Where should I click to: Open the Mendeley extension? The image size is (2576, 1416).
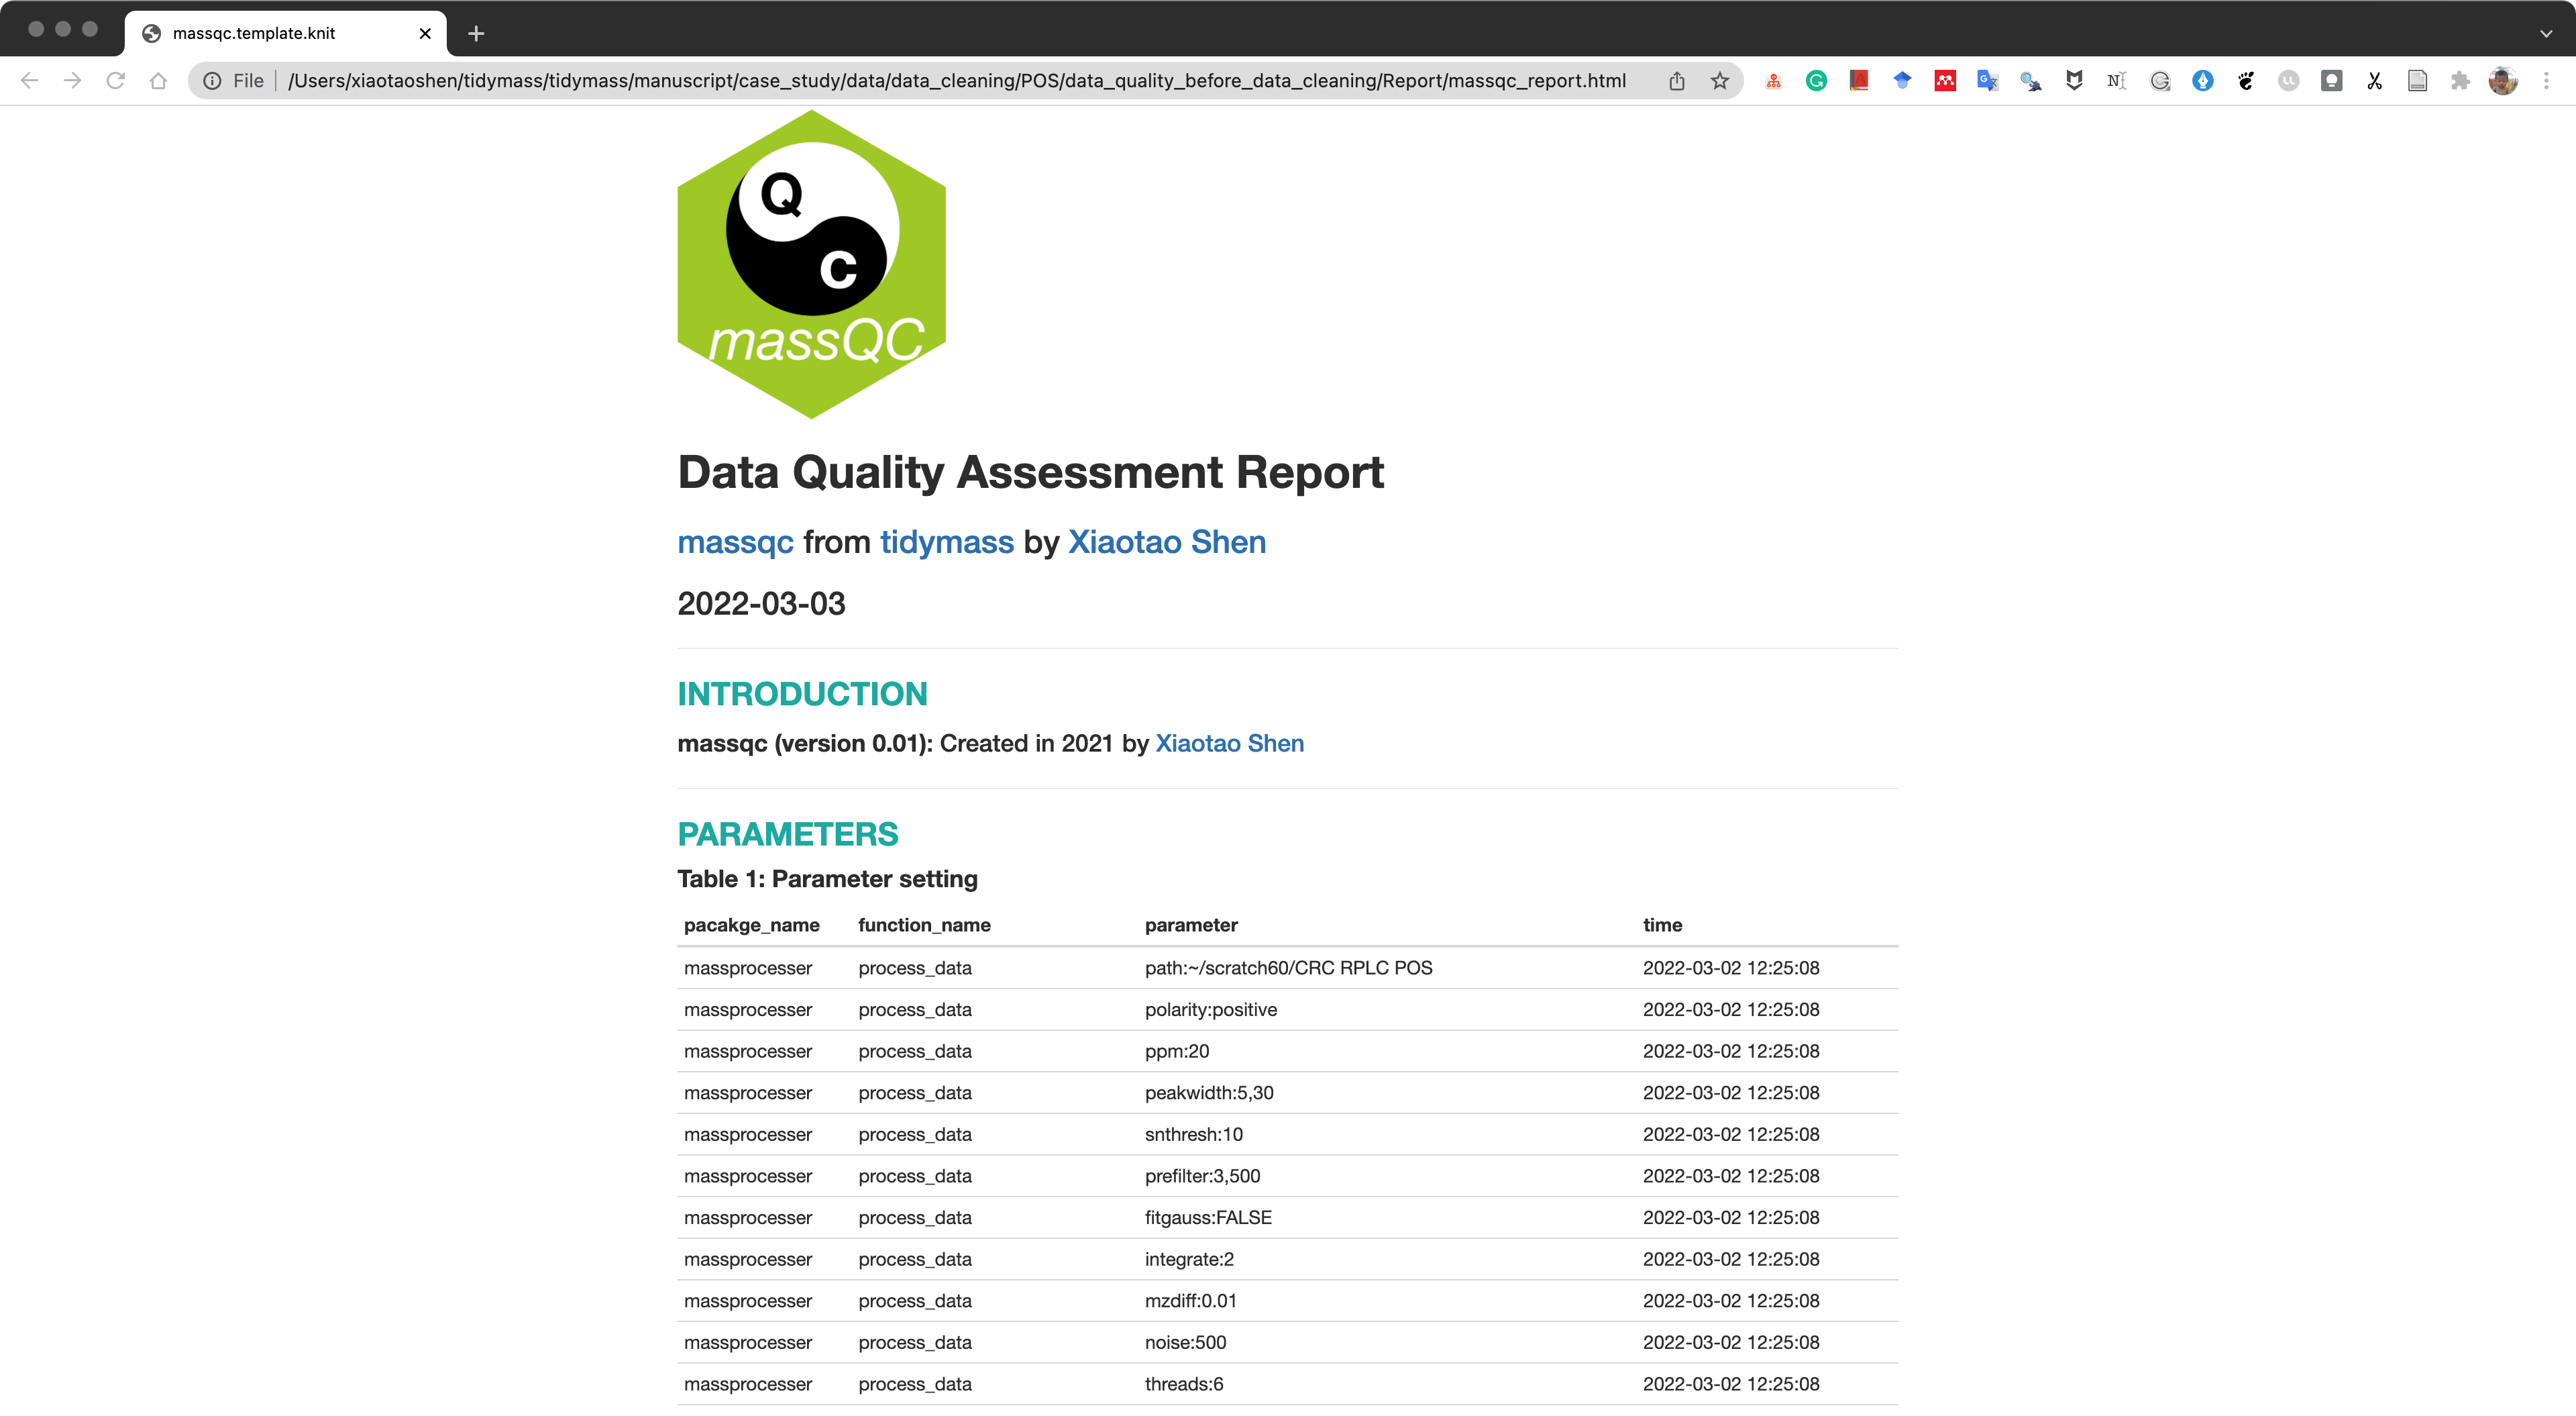pyautogui.click(x=1945, y=81)
